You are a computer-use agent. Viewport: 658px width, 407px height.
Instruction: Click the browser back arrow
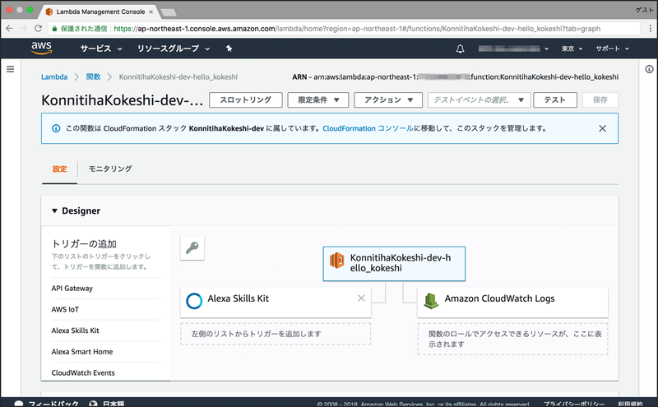pos(9,29)
